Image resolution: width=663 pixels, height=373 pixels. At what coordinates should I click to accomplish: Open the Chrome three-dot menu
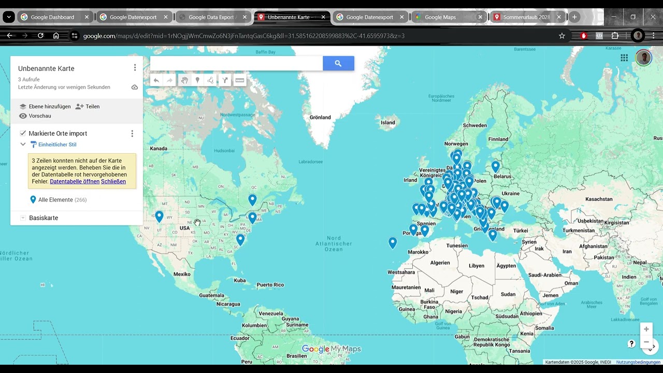653,36
